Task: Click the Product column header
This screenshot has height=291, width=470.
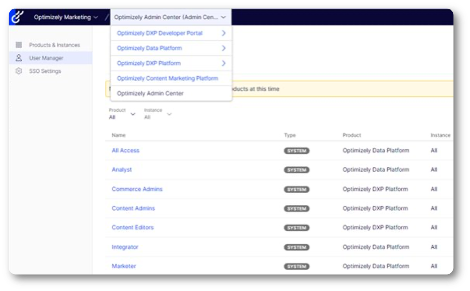Action: point(352,135)
